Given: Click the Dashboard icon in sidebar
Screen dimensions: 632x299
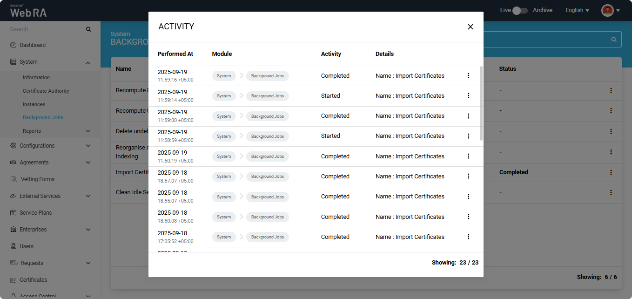Looking at the screenshot, I should click(x=13, y=45).
